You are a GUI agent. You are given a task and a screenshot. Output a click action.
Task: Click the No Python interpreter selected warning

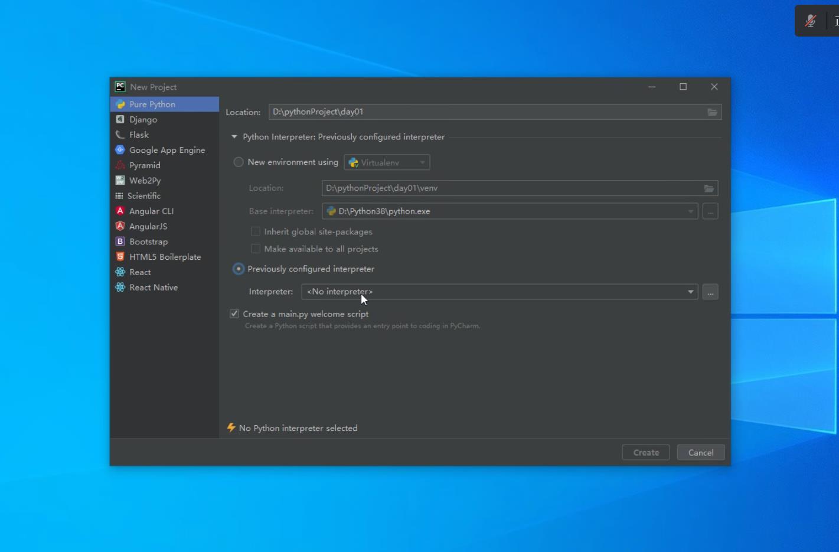(292, 428)
